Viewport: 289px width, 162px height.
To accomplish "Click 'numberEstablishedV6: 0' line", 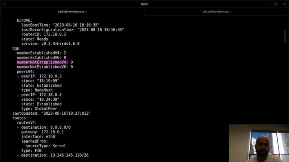I will [42, 58].
